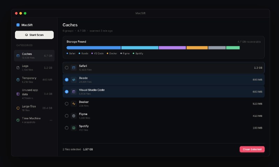Click the Figma 410 MB size value
Screen dimensions: 279x167
point(257,116)
